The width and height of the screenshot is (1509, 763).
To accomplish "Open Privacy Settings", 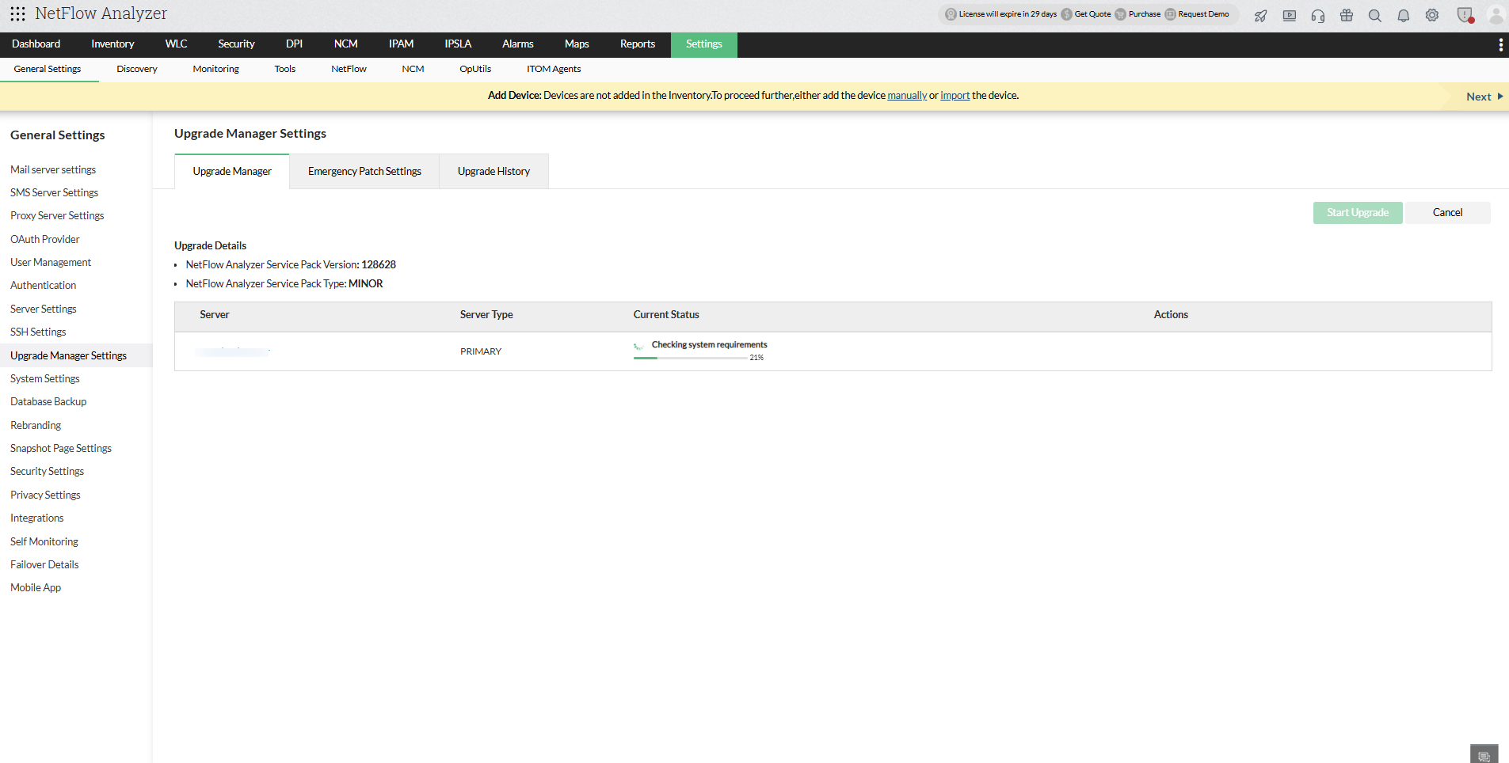I will pos(45,495).
